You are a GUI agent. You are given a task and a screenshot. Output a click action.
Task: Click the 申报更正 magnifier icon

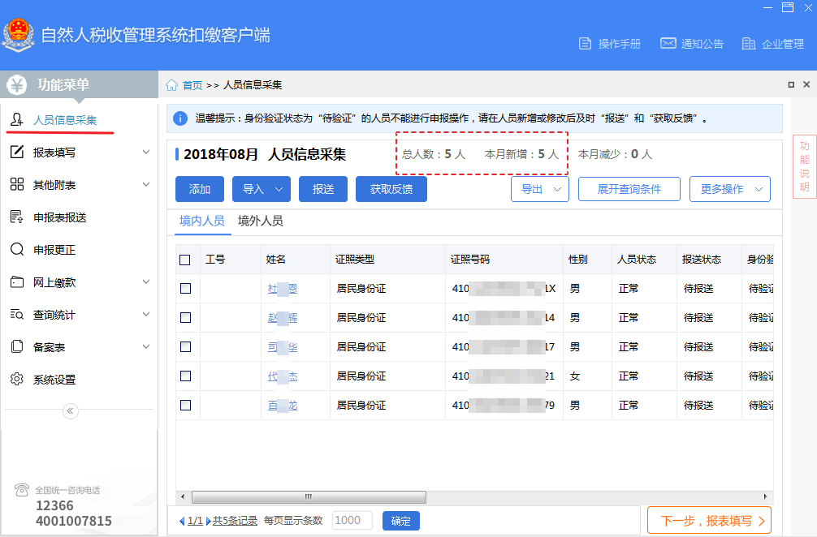[17, 249]
